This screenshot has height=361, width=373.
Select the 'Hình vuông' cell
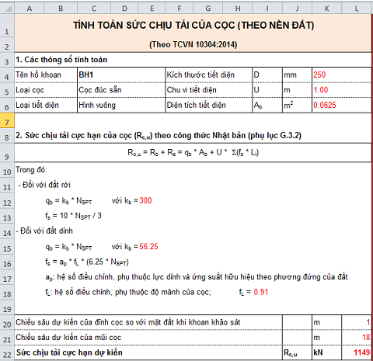[121, 105]
